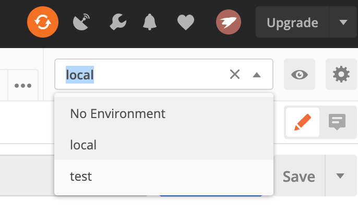Image resolution: width=358 pixels, height=210 pixels.
Task: Toggle the environment quick look eye
Action: 300,75
